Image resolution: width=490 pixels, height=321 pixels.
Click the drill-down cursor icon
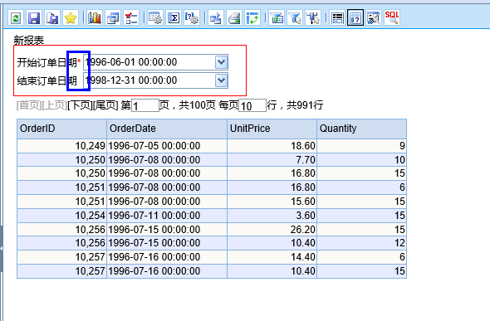click(313, 17)
